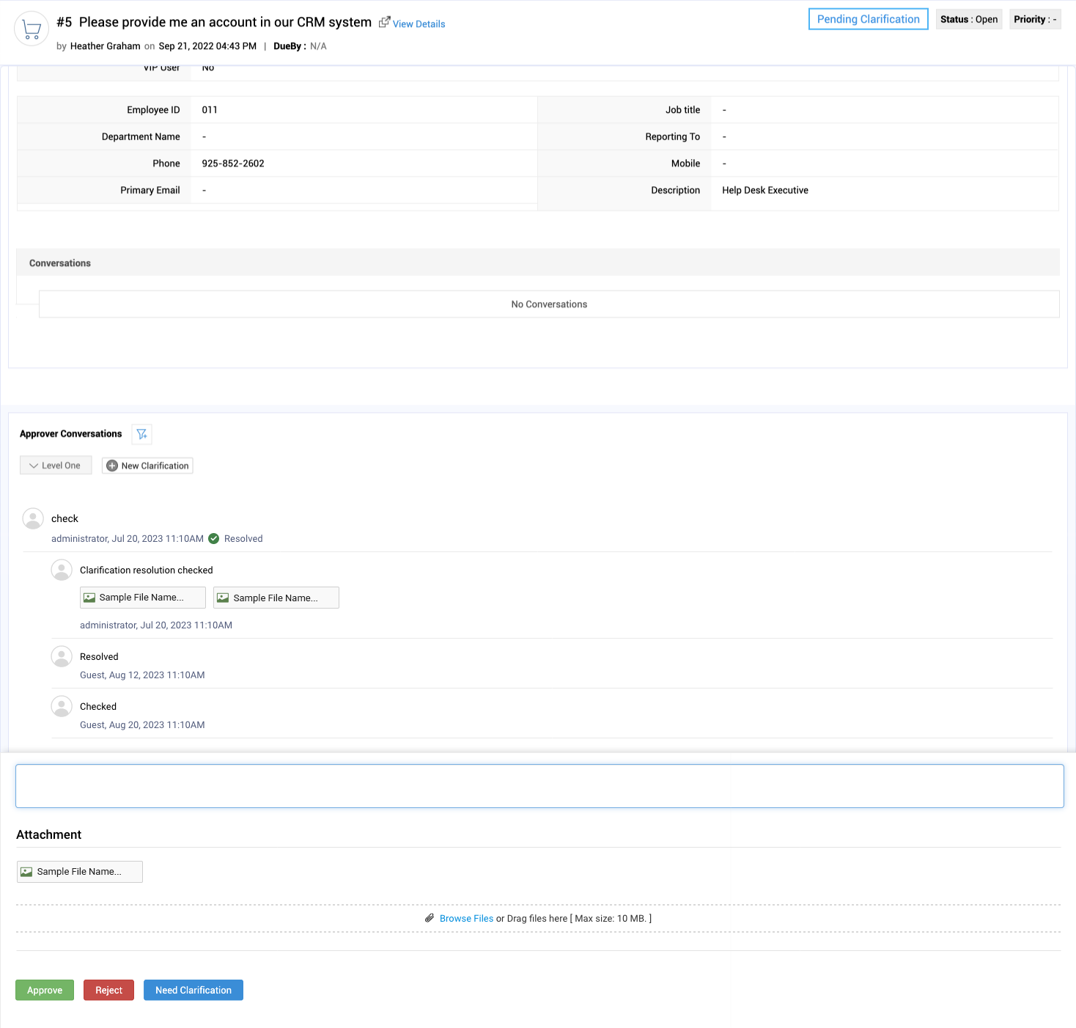Screen dimensions: 1076x1028
Task: Open the Priority dropdown
Action: click(1034, 20)
